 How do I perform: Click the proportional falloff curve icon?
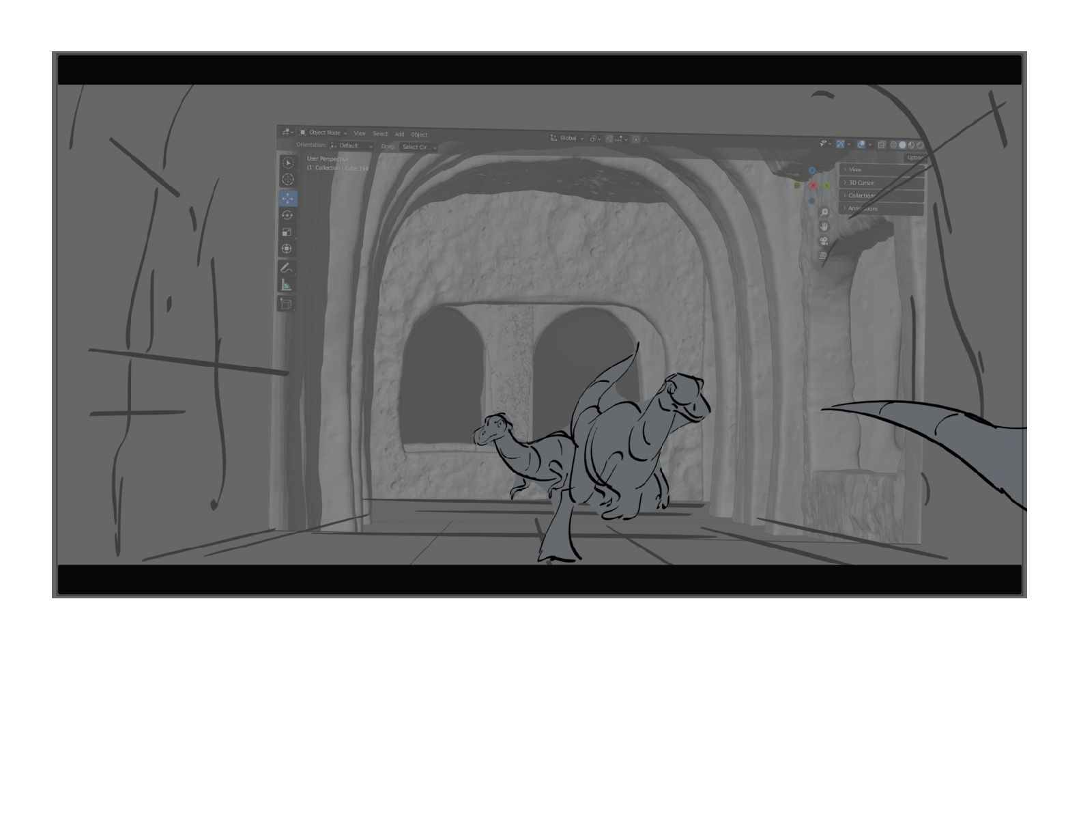click(x=646, y=139)
